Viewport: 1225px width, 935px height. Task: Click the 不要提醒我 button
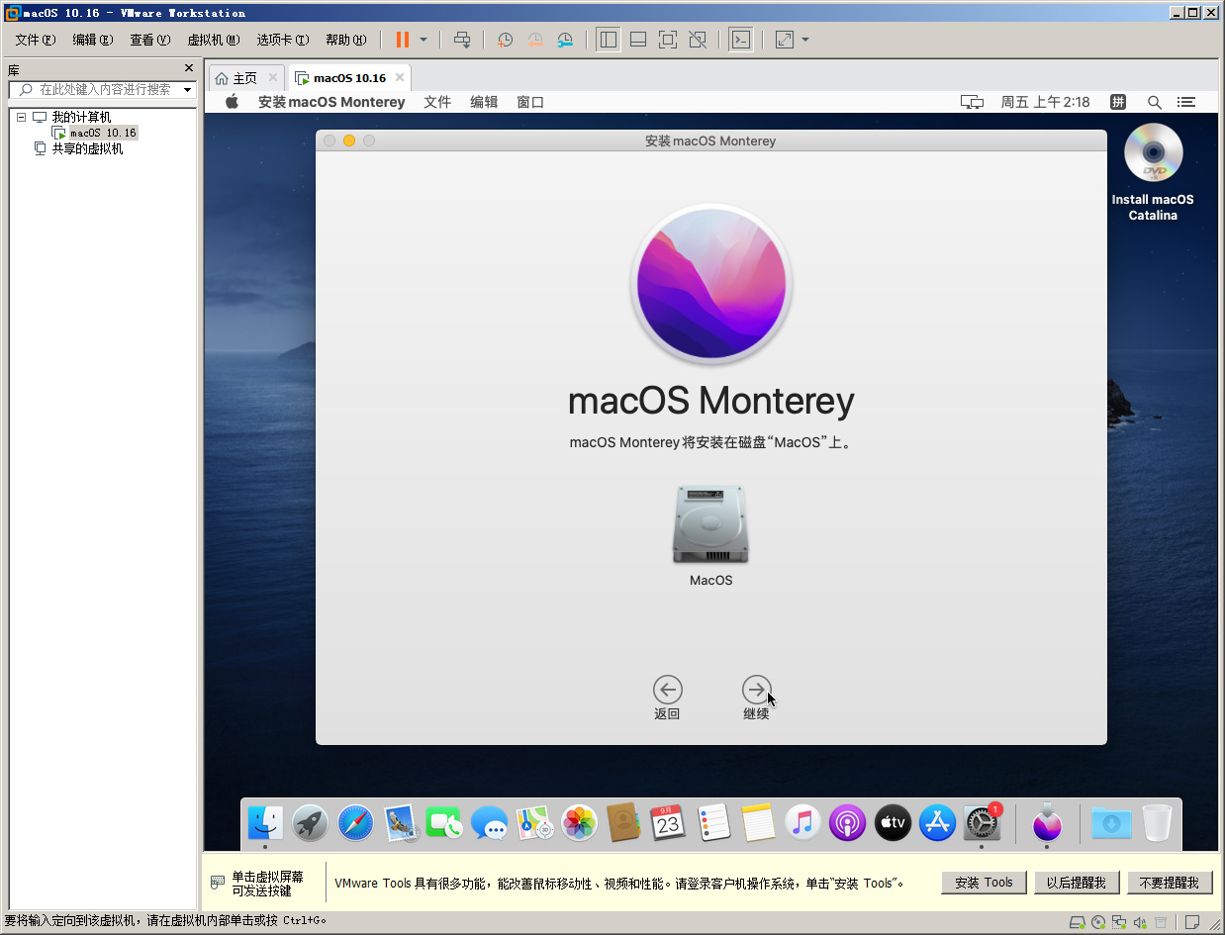tap(1170, 883)
